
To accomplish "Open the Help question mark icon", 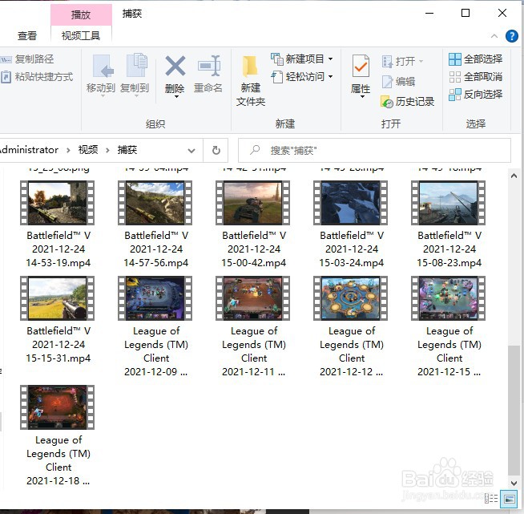I will coord(512,36).
